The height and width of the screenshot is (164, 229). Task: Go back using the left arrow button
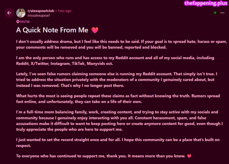click(x=9, y=13)
